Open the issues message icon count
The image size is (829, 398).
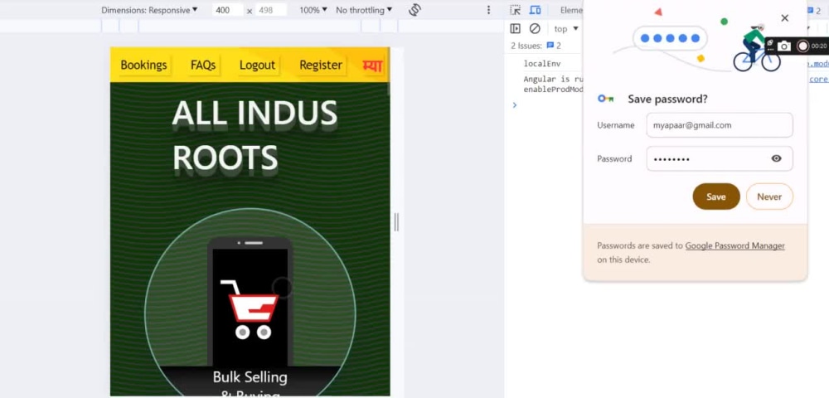click(554, 46)
